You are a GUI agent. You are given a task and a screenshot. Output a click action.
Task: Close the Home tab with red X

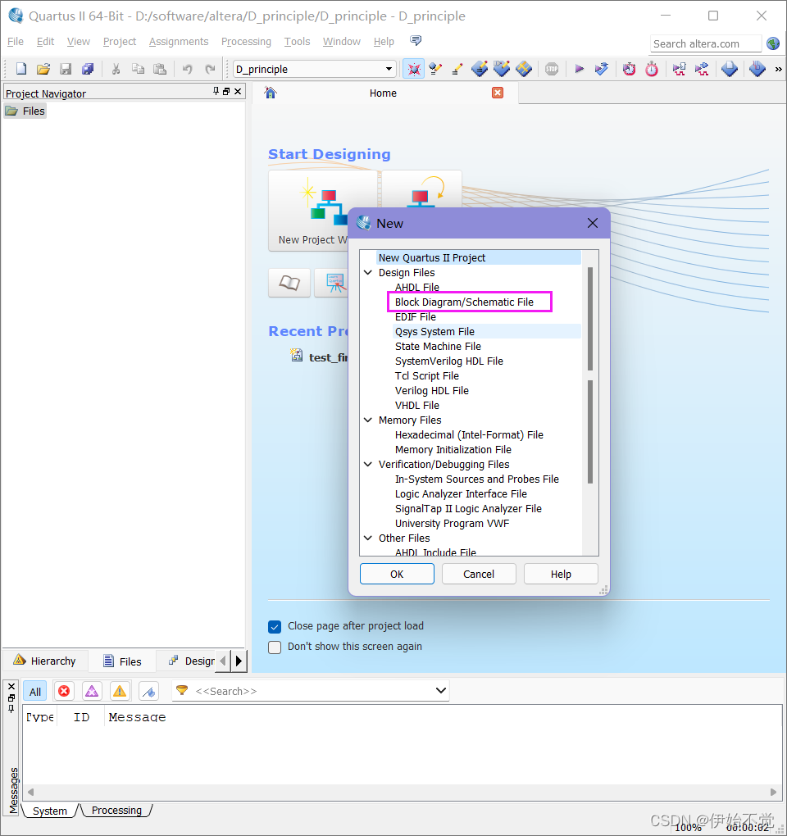tap(498, 93)
